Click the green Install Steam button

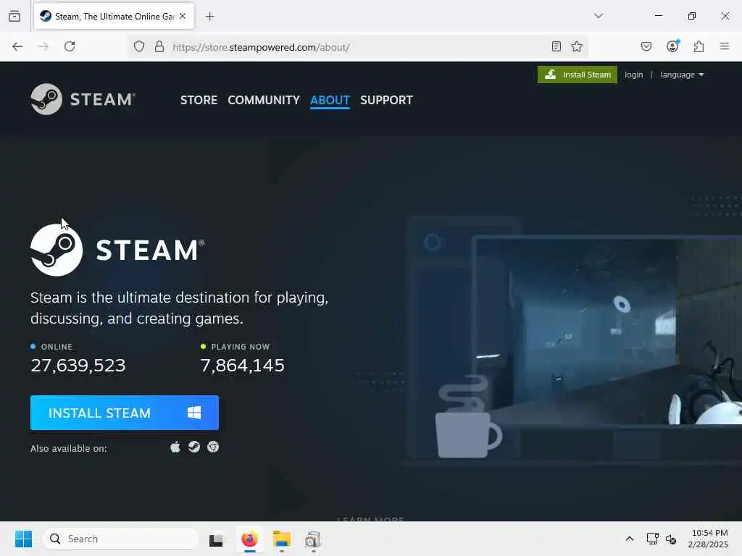coord(578,75)
